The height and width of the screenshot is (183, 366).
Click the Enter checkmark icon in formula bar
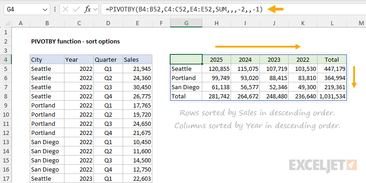point(76,9)
